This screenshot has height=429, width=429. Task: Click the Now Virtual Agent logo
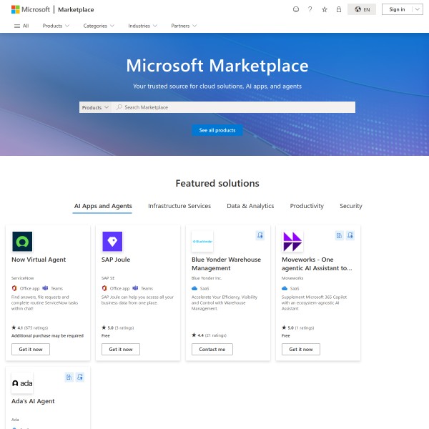22,242
